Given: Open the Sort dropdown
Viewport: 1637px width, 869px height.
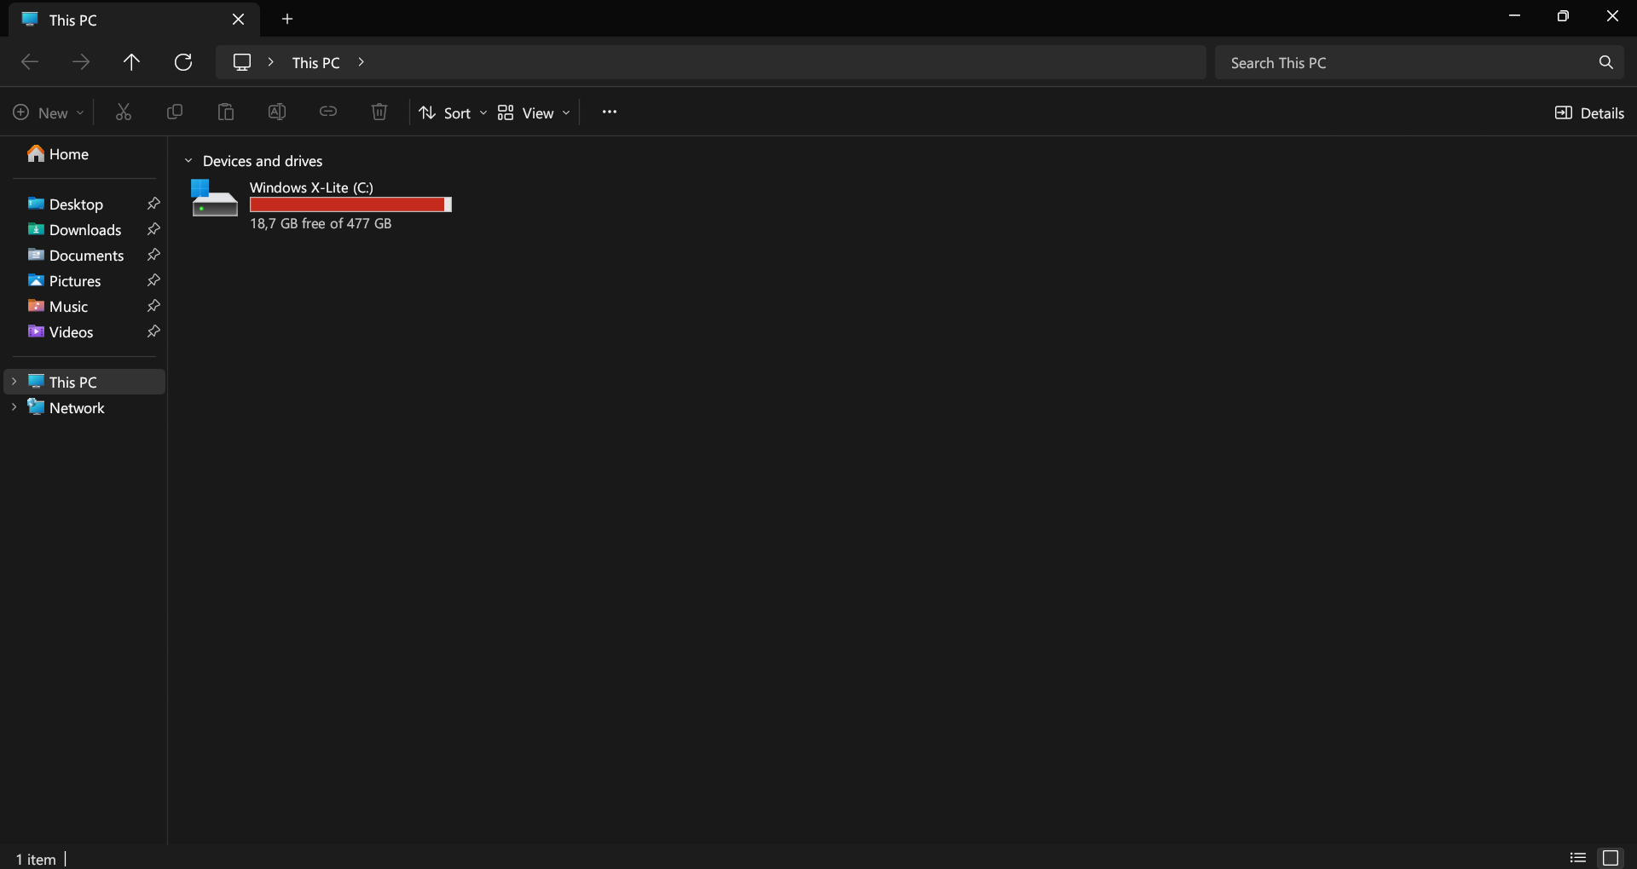Looking at the screenshot, I should (453, 112).
